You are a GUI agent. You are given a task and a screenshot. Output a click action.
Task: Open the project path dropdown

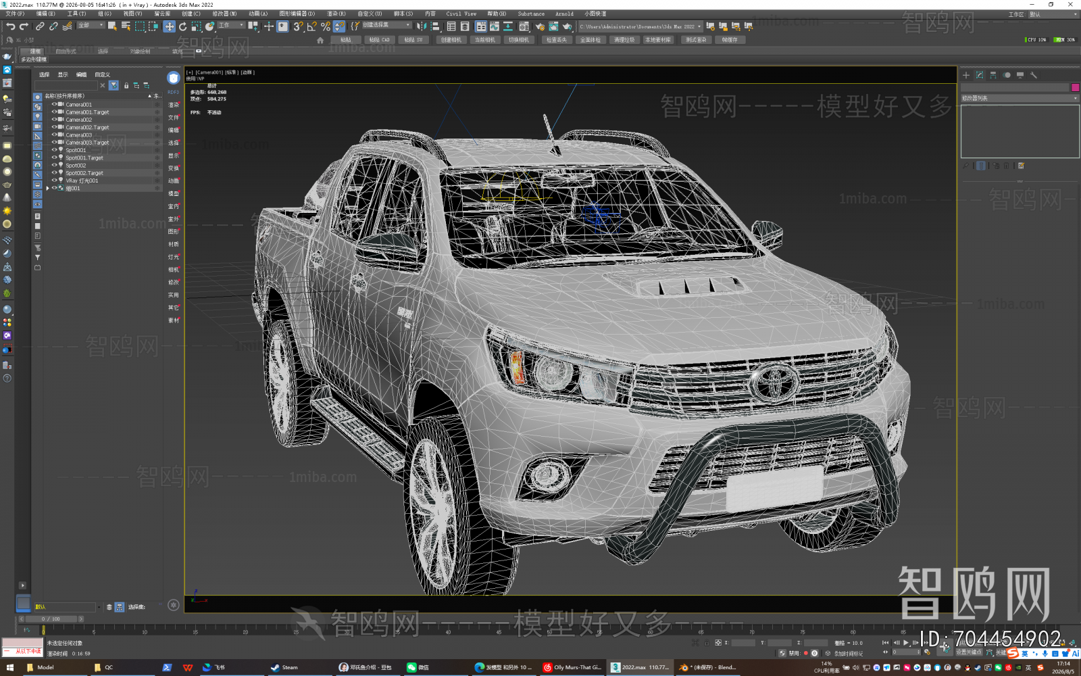pyautogui.click(x=640, y=26)
